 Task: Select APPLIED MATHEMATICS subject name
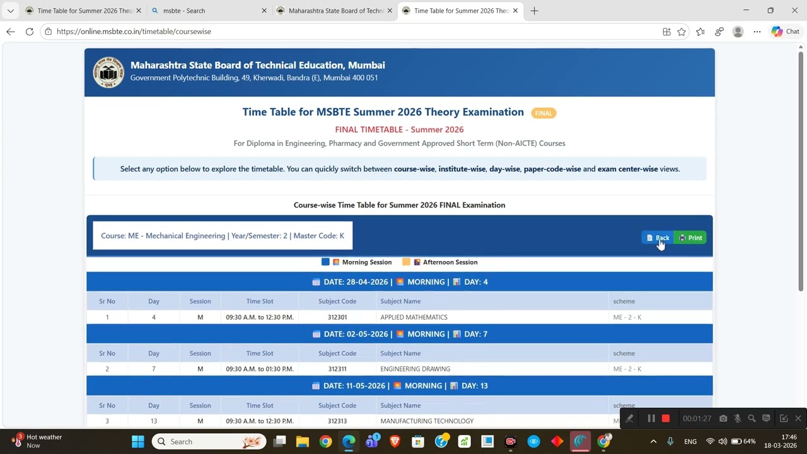point(414,317)
